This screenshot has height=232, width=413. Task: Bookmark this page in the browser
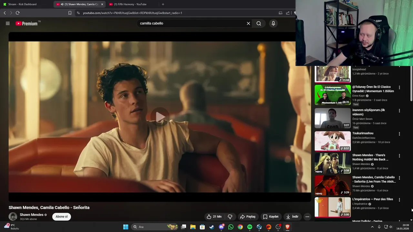pos(70,13)
